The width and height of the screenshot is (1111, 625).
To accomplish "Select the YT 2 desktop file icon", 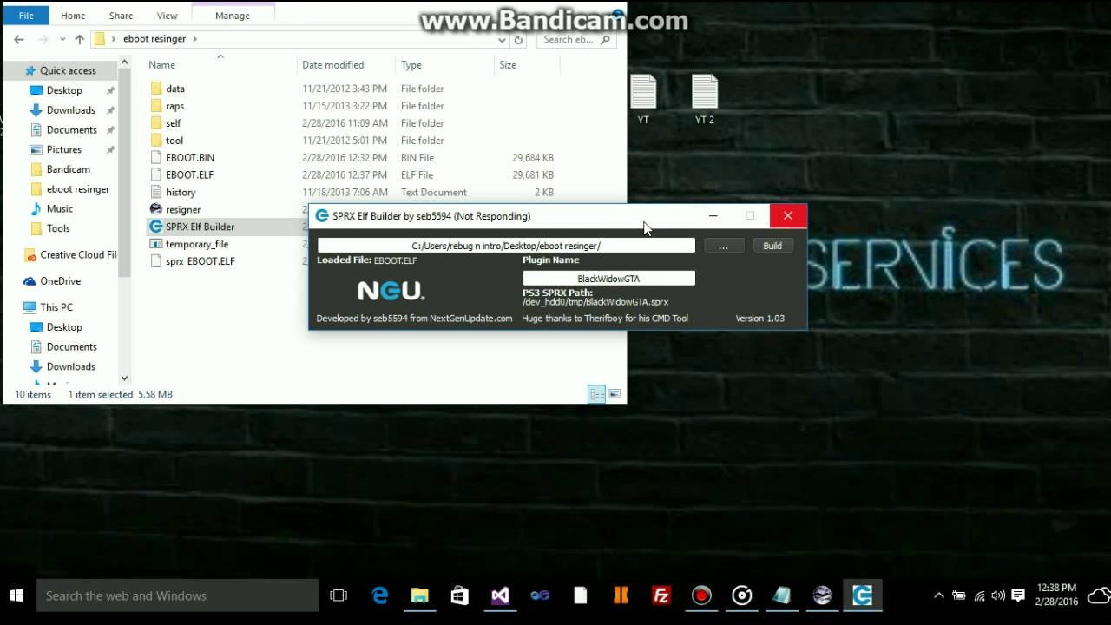I will click(x=705, y=100).
